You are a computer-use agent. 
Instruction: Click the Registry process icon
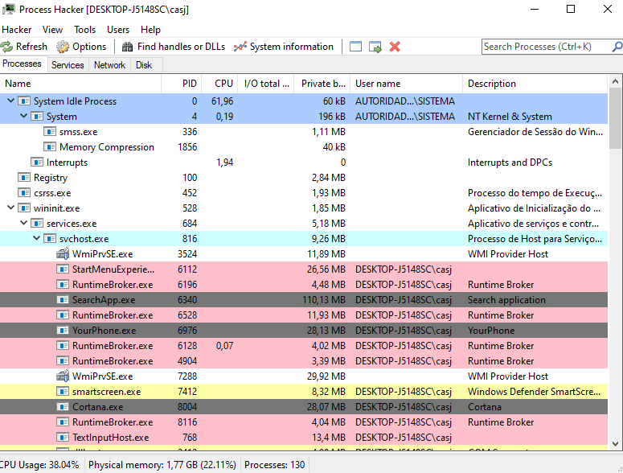[x=24, y=177]
